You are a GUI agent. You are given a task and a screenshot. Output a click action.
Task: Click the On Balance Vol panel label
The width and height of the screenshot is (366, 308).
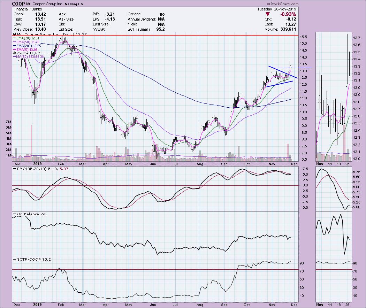32,214
